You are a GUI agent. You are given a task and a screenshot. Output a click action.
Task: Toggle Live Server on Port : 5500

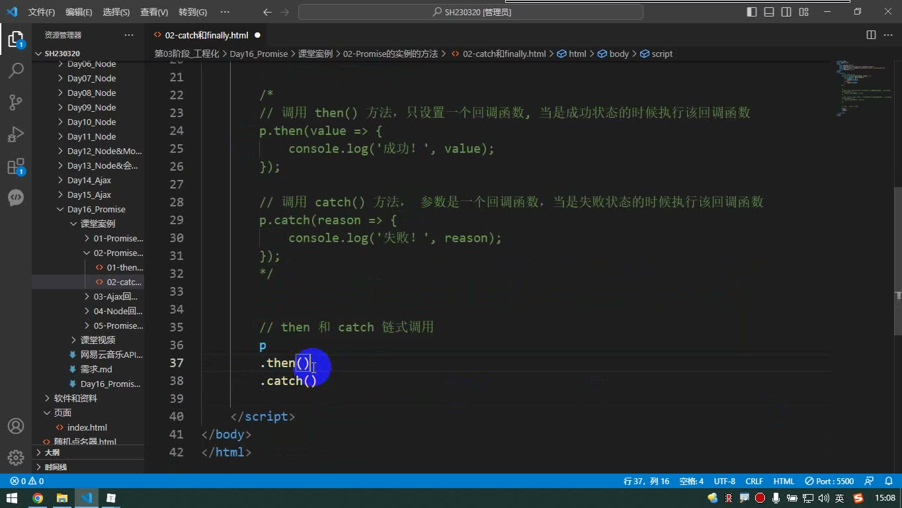(829, 482)
